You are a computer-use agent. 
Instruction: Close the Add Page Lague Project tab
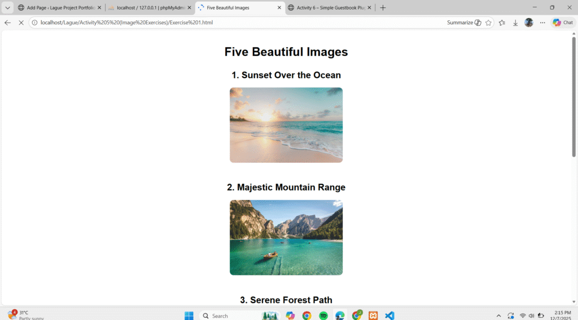[99, 8]
